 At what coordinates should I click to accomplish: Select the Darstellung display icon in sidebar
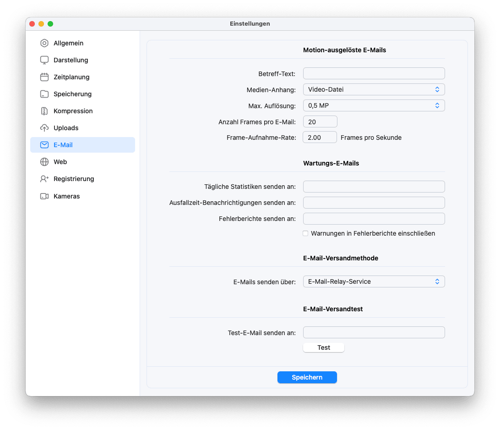(x=44, y=60)
